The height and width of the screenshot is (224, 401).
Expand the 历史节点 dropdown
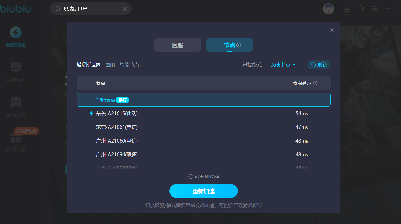click(283, 65)
